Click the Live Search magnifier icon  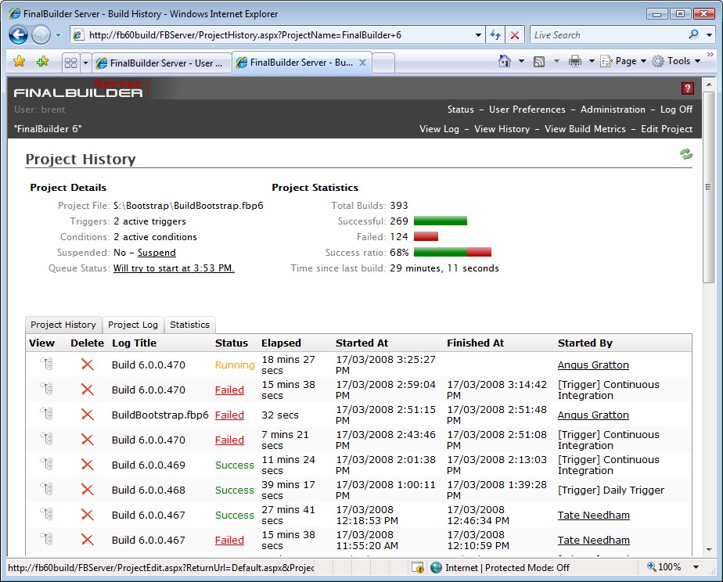693,34
